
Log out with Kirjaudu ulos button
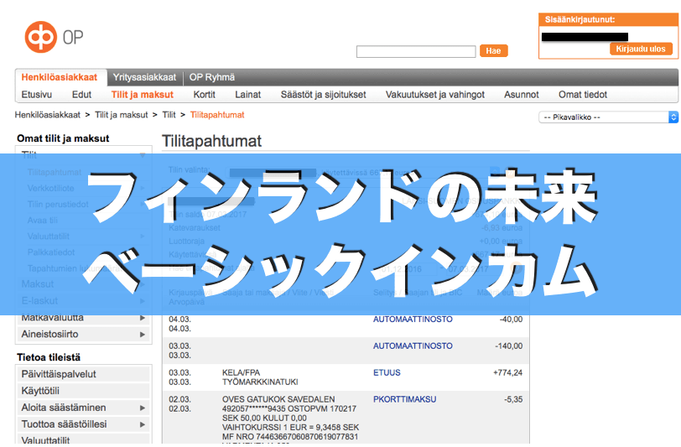(641, 49)
